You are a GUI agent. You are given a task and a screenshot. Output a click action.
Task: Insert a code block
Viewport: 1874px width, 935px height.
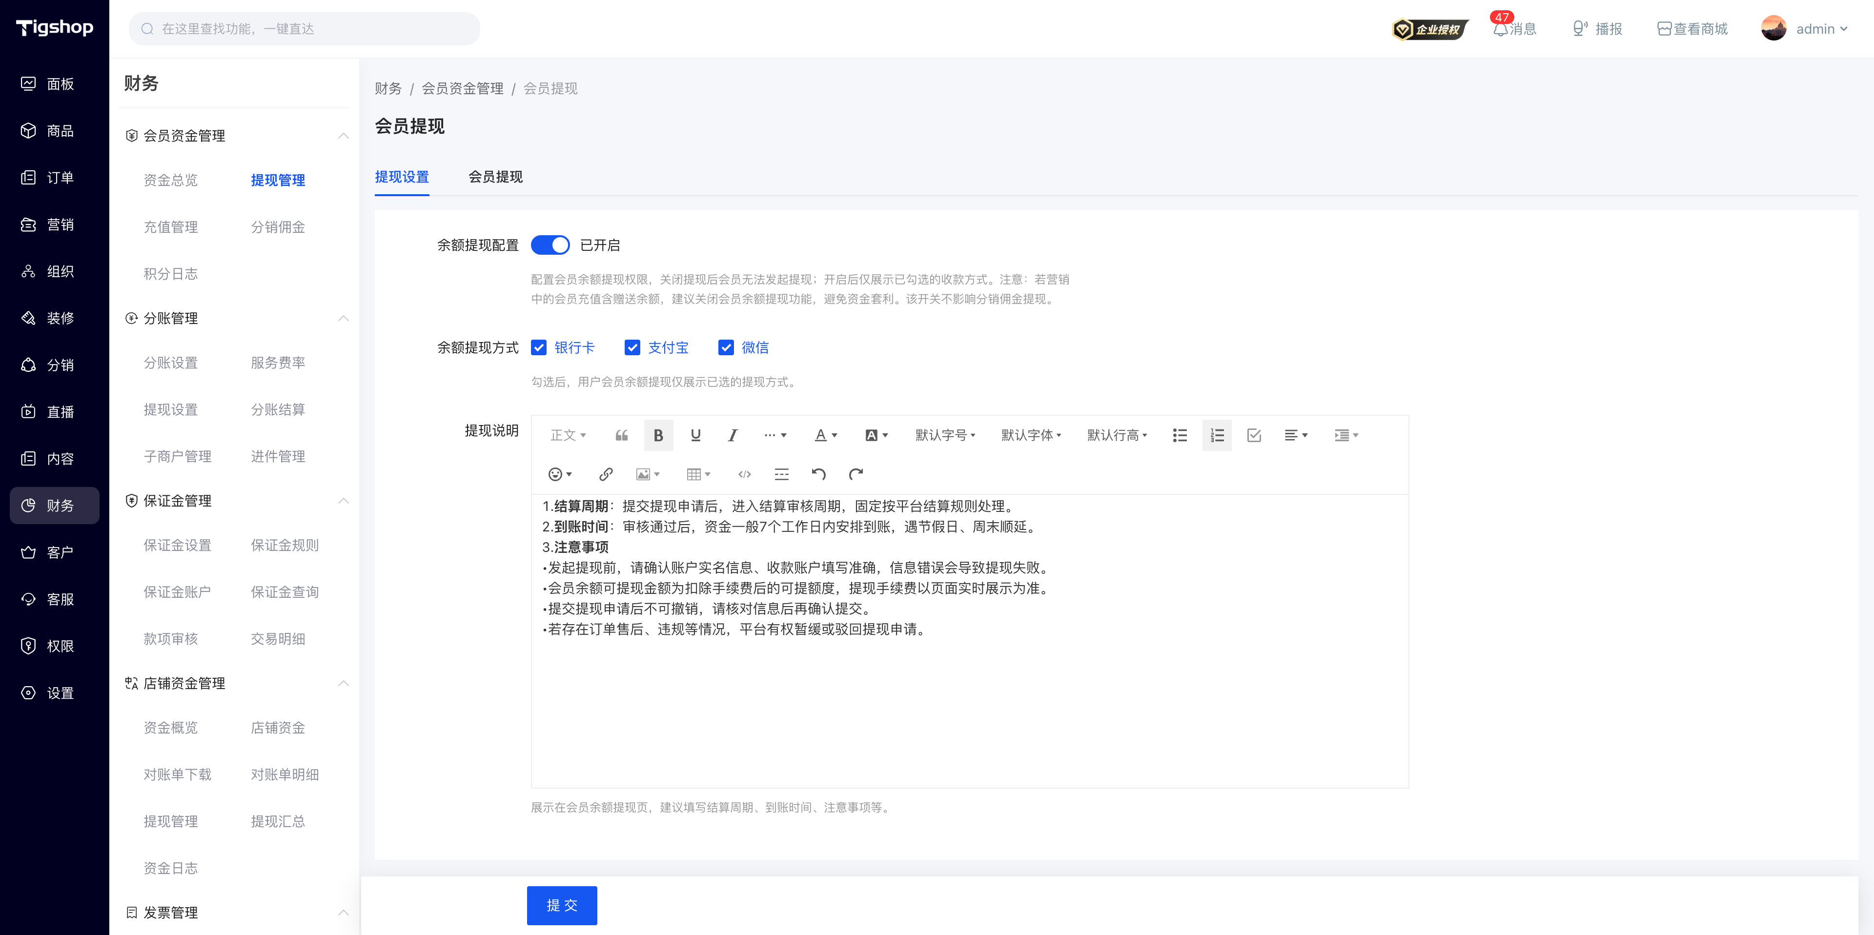click(744, 474)
